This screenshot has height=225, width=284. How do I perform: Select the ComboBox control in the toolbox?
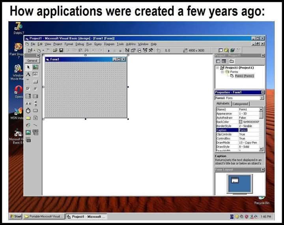[x=28, y=96]
